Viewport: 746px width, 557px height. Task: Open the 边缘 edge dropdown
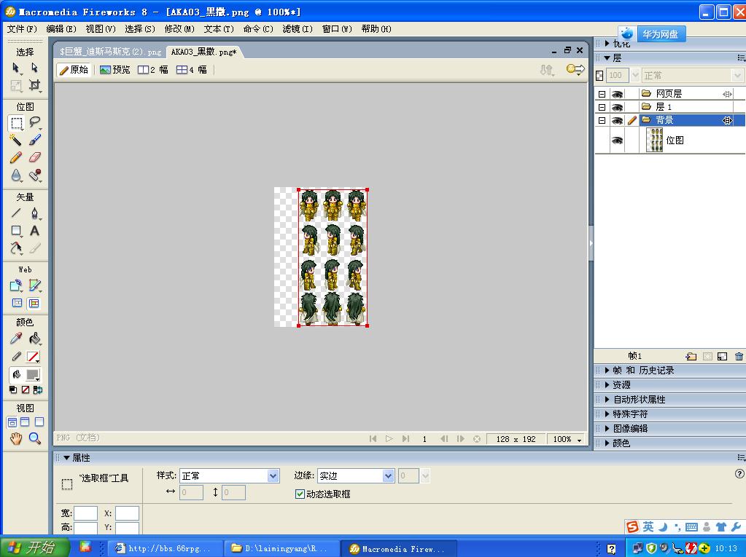pyautogui.click(x=389, y=475)
